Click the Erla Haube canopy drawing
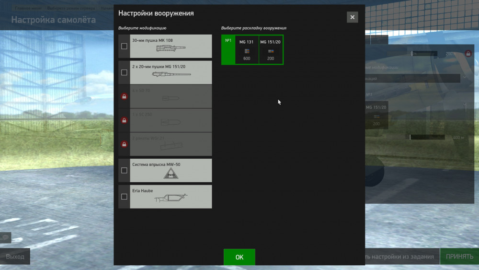This screenshot has height=270, width=479. point(171,198)
